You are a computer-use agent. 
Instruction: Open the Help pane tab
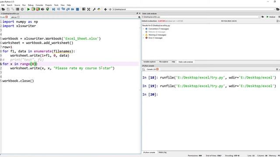[x=173, y=62]
